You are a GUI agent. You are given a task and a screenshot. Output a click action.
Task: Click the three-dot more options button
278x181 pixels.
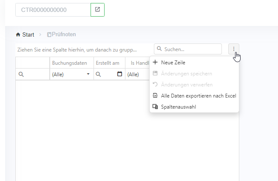pos(233,49)
